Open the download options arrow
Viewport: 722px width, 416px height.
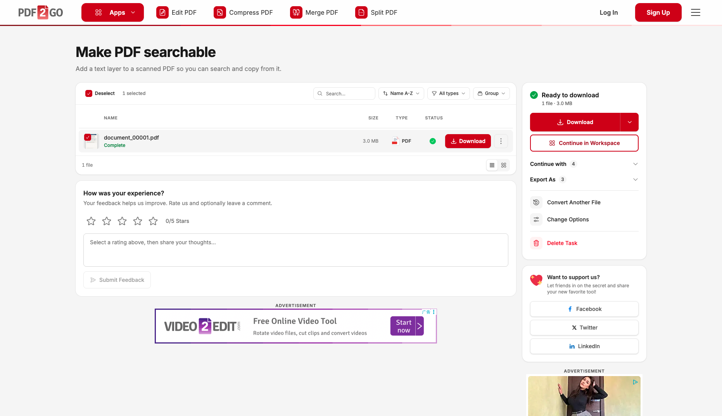[630, 122]
